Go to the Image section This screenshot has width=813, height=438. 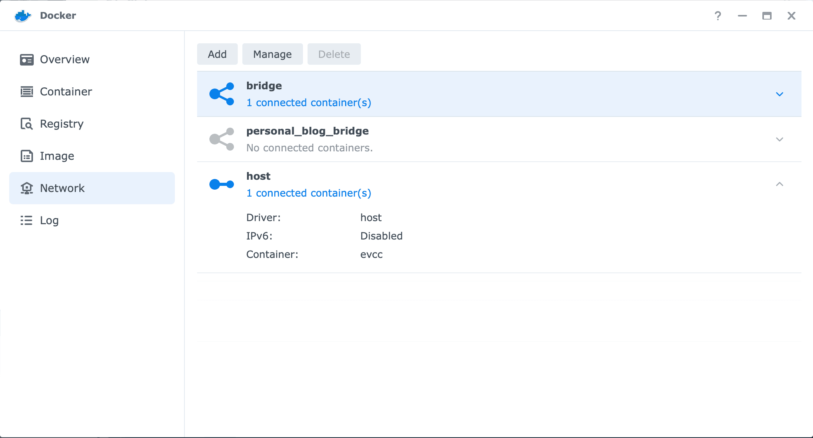[57, 156]
